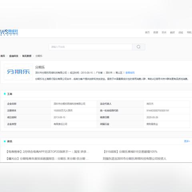Click the 2020-05-26 value cell
Viewport: 192px width, 192px height.
pyautogui.click(x=167, y=118)
